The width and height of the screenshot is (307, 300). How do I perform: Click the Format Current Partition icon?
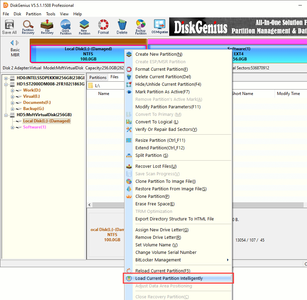pos(129,69)
